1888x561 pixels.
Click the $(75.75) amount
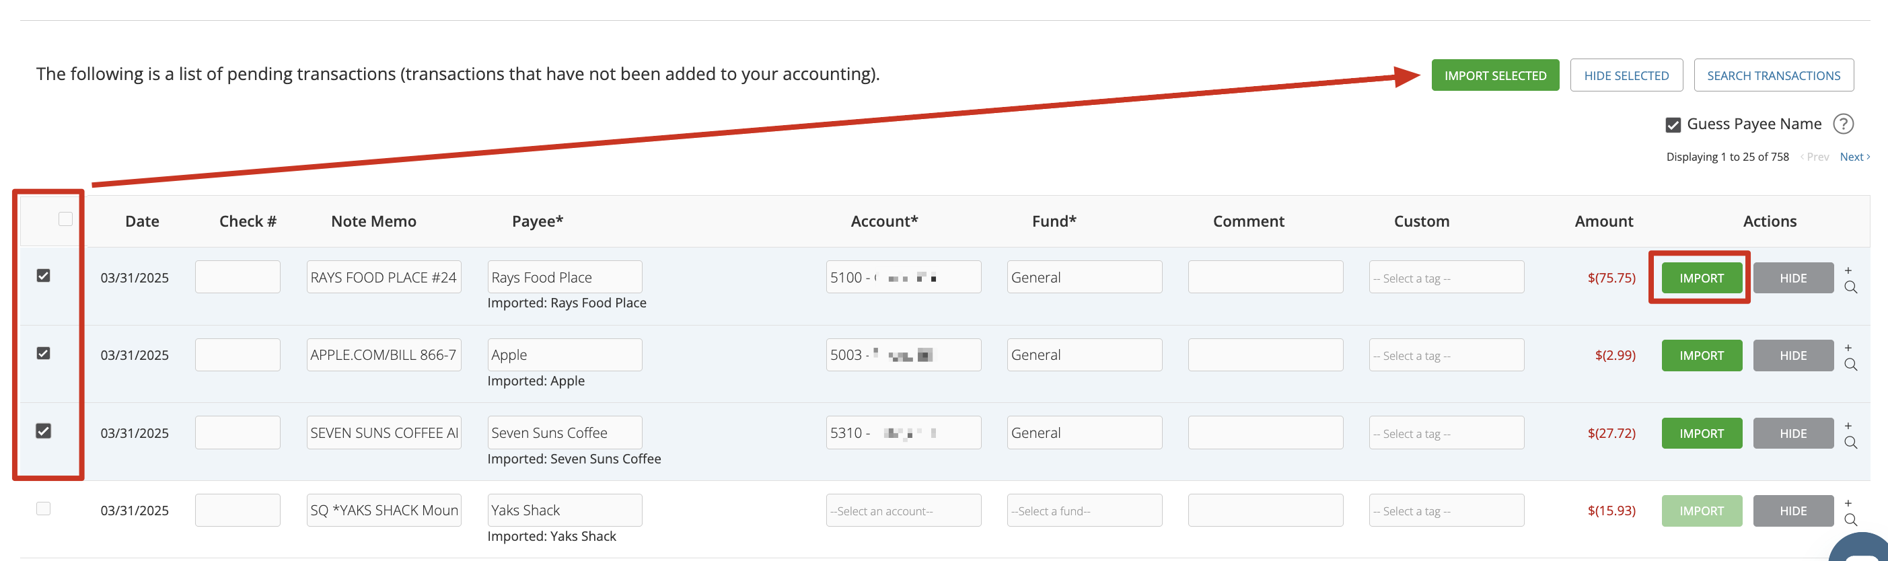(1611, 278)
